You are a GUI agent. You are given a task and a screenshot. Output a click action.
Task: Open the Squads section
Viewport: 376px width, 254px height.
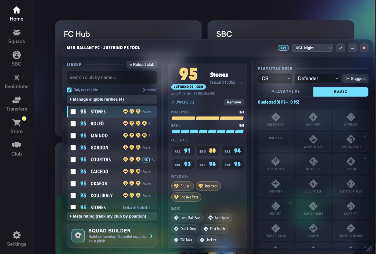click(x=16, y=36)
